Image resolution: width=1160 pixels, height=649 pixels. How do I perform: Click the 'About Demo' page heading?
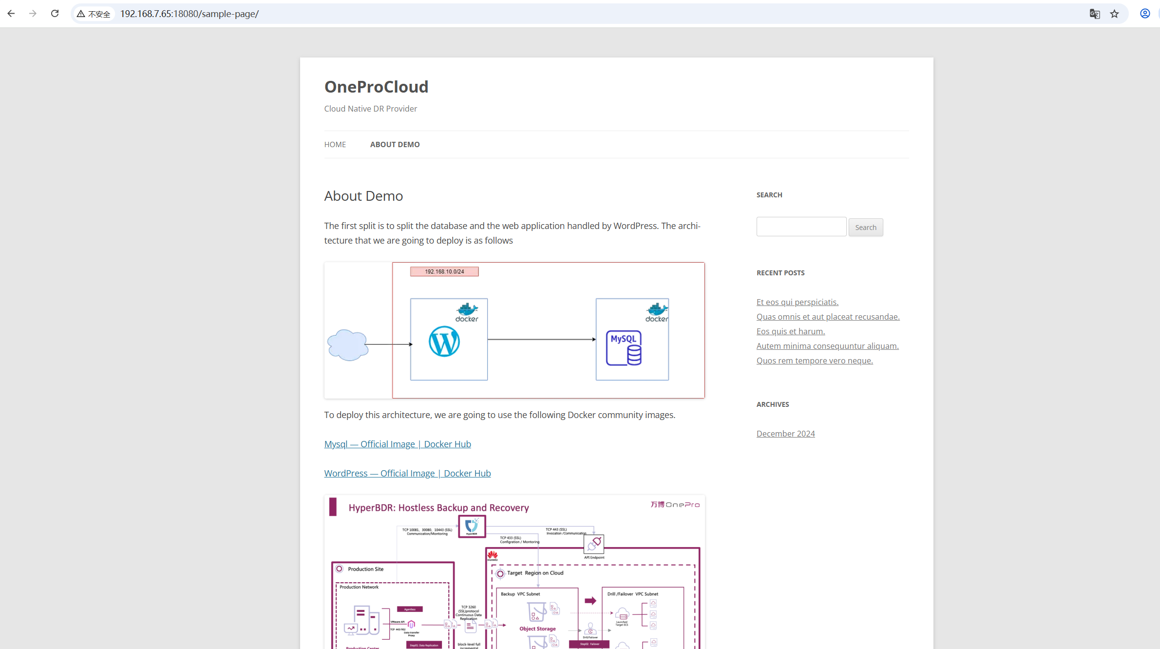[x=363, y=196]
